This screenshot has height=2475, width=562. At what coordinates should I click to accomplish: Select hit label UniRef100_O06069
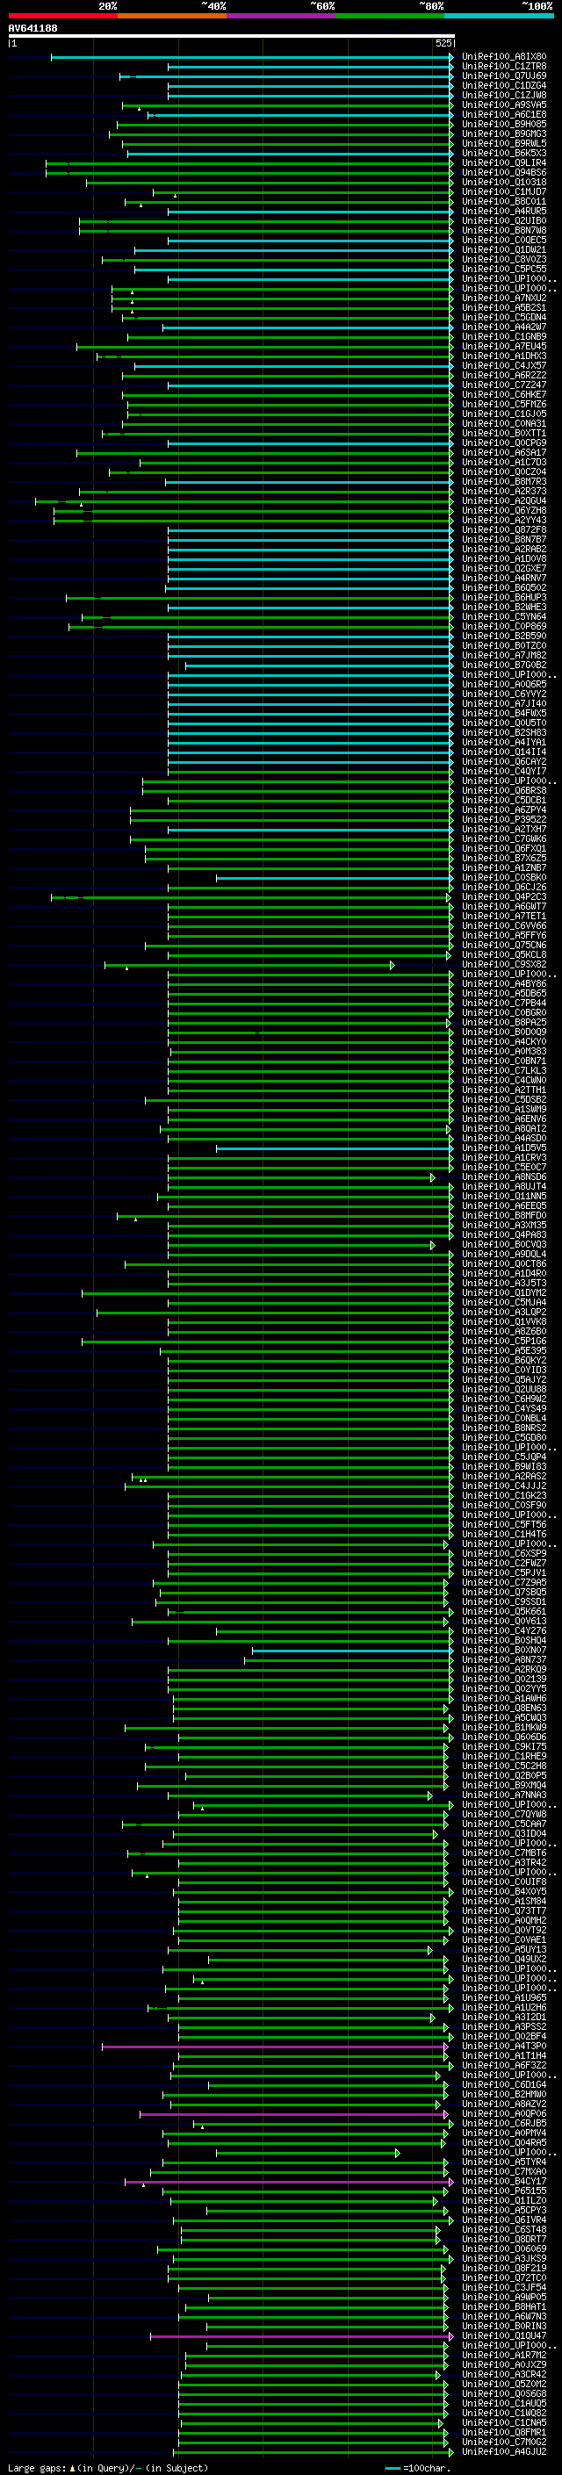pyautogui.click(x=504, y=2250)
